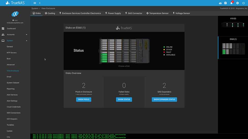Open the Temperature Sensor tab
Image resolution: width=248 pixels, height=139 pixels.
click(157, 13)
